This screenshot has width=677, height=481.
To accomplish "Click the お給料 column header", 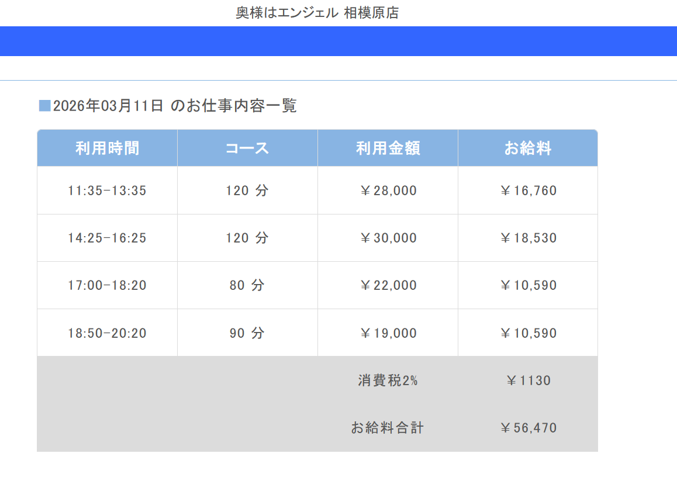I will click(x=528, y=148).
